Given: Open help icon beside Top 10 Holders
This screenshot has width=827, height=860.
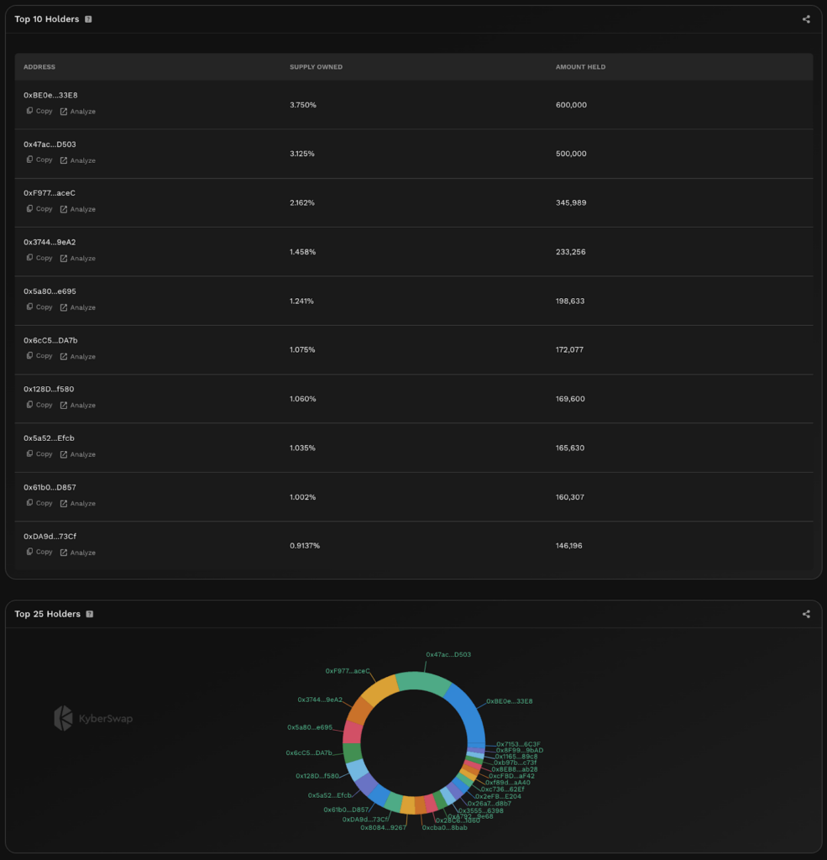Looking at the screenshot, I should tap(88, 19).
